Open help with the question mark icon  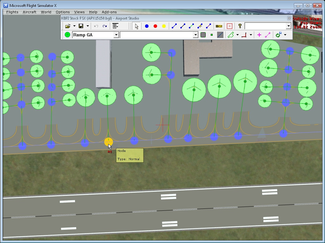pyautogui.click(x=240, y=26)
